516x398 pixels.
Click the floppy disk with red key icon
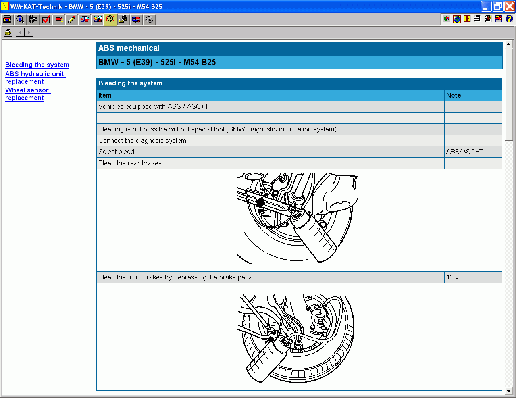(499, 19)
